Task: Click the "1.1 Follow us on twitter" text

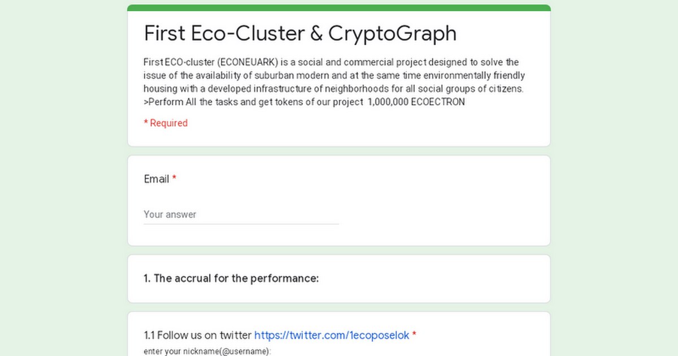Action: tap(198, 335)
